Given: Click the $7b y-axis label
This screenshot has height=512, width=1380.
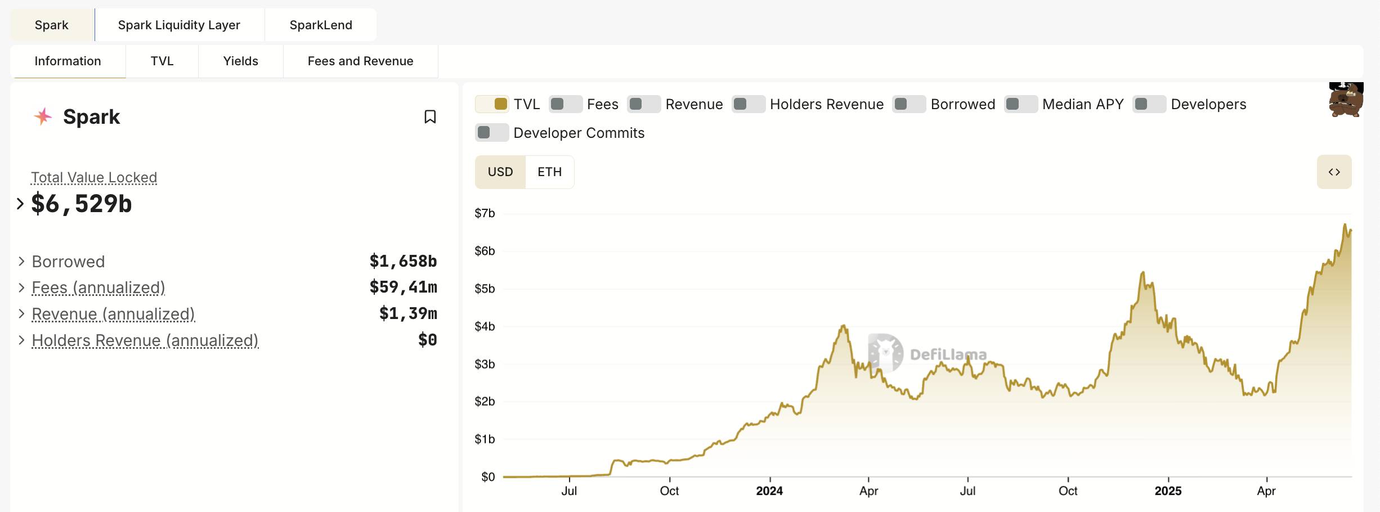Looking at the screenshot, I should pyautogui.click(x=485, y=213).
